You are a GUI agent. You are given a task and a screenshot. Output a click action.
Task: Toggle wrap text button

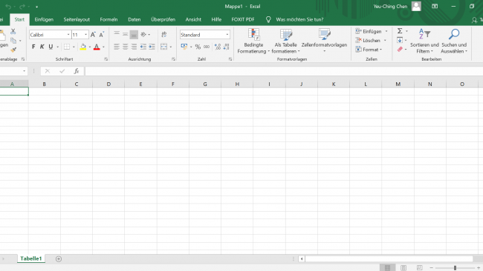164,34
